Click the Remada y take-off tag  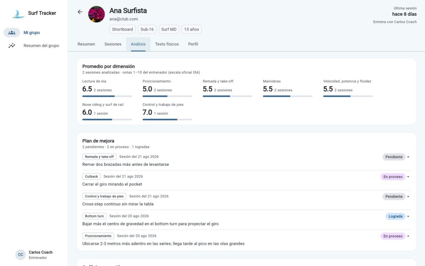coord(99,157)
